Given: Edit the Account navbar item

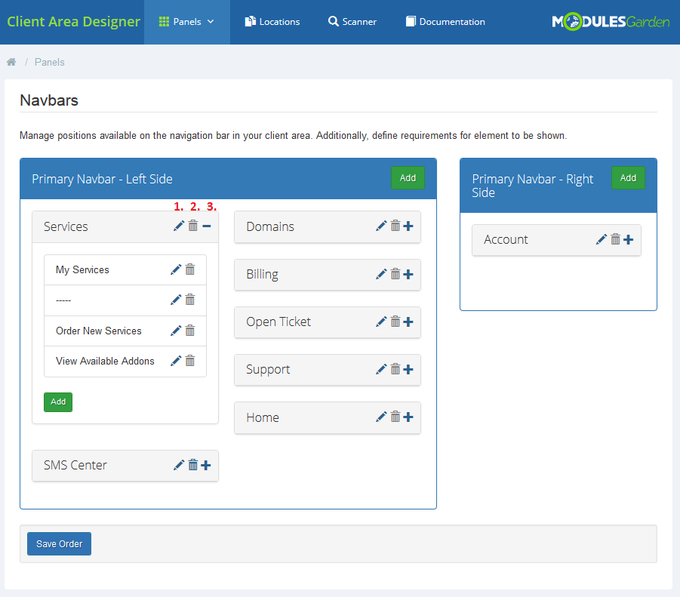Looking at the screenshot, I should pyautogui.click(x=602, y=239).
